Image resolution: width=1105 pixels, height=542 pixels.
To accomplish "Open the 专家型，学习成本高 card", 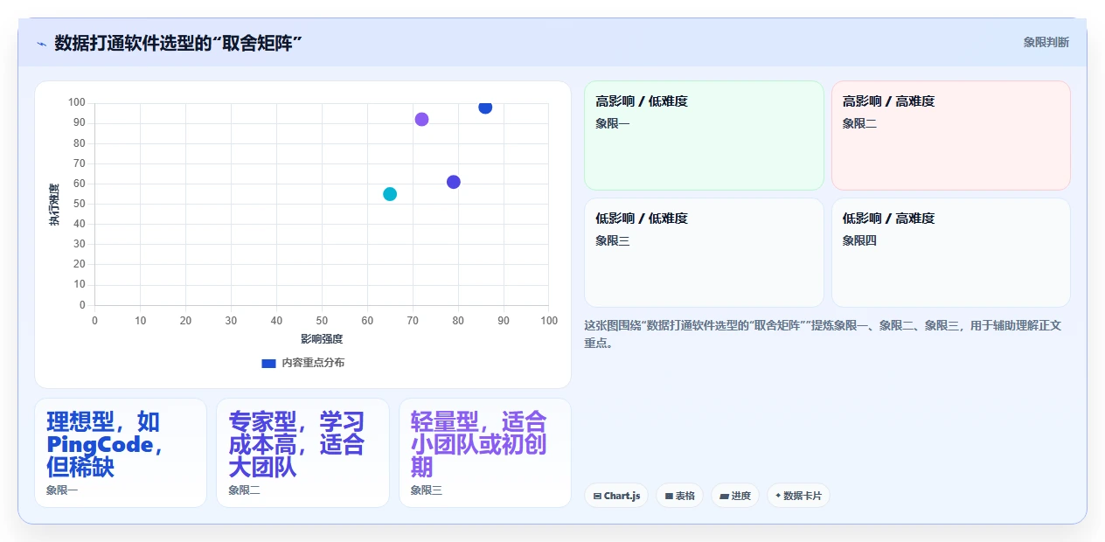I will [x=302, y=453].
